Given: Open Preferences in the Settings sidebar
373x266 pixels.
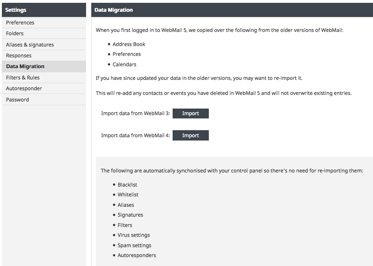Looking at the screenshot, I should (x=20, y=23).
